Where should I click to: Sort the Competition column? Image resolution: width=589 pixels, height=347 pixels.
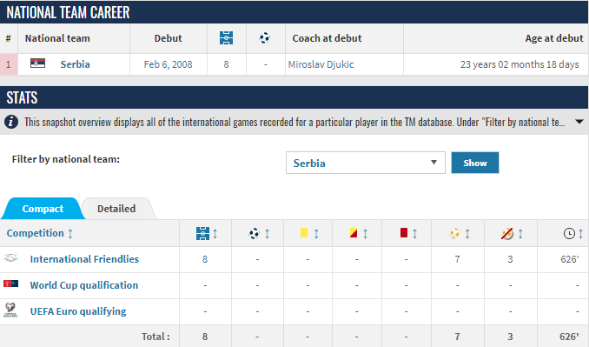(x=39, y=233)
